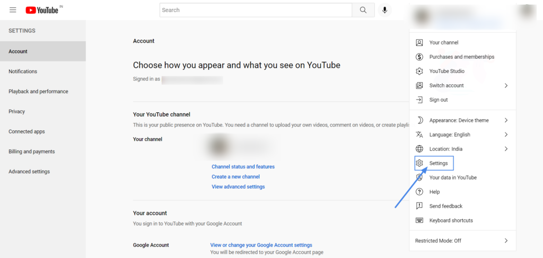
Task: Click the Keyboard shortcuts icon
Action: coord(419,220)
